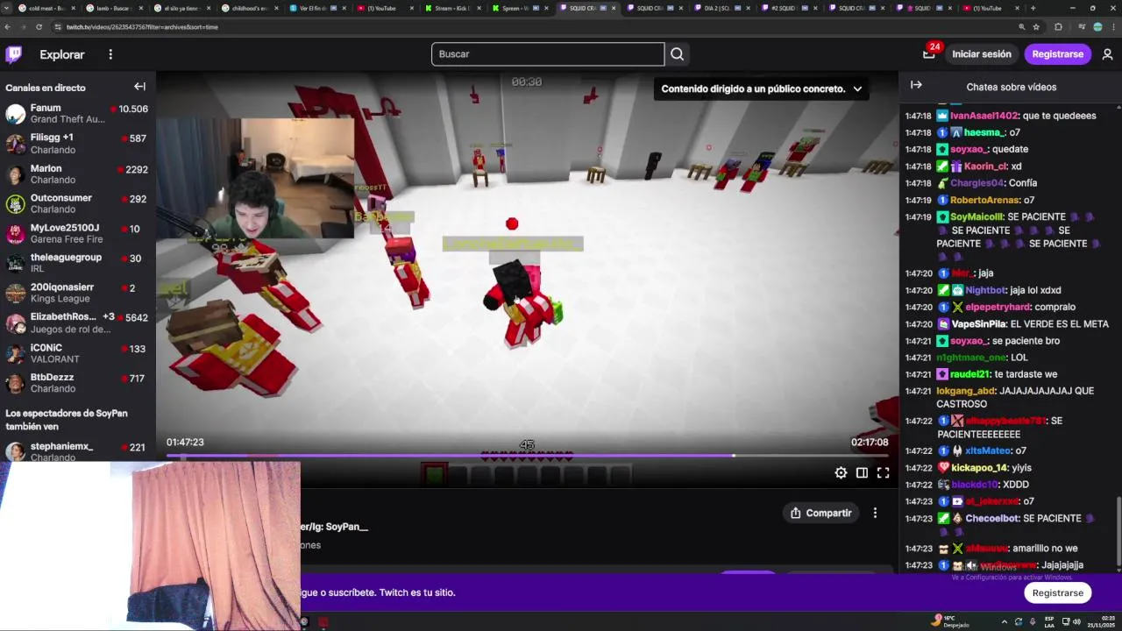Switch ESP LAA keyboard language in taskbar
The width and height of the screenshot is (1122, 631).
1049,621
